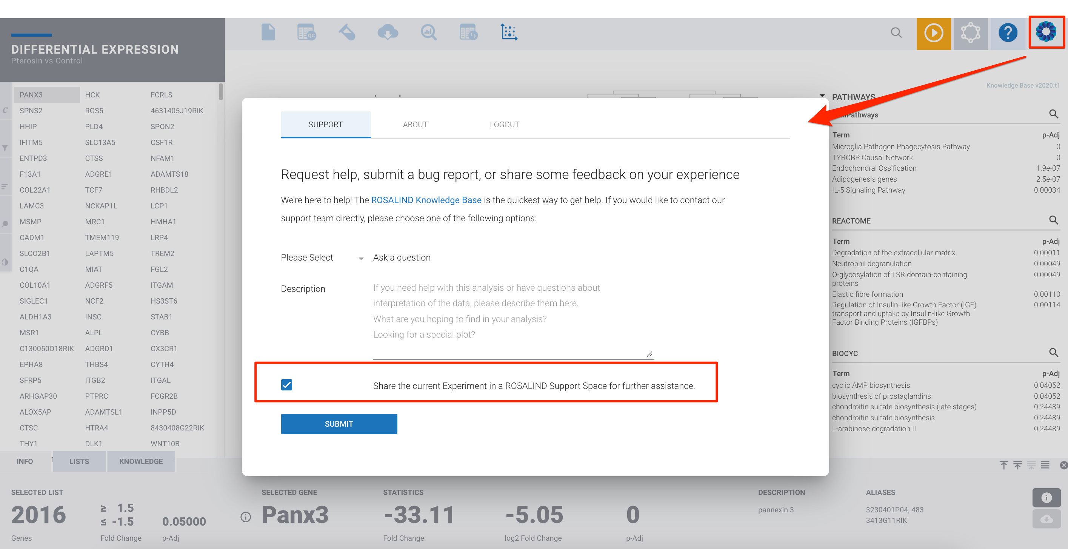Search REACTOME with its magnifier icon
Image resolution: width=1068 pixels, height=549 pixels.
coord(1054,219)
